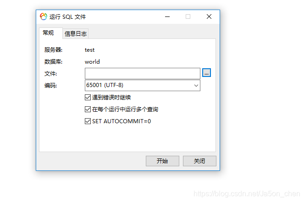Click the 服务器: label
The height and width of the screenshot is (202, 304).
click(53, 50)
